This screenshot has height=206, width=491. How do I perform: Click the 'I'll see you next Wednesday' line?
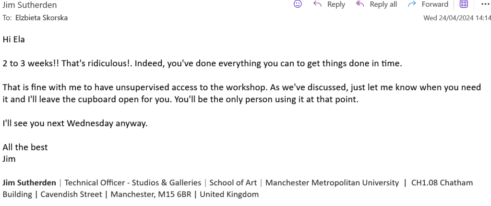(75, 123)
